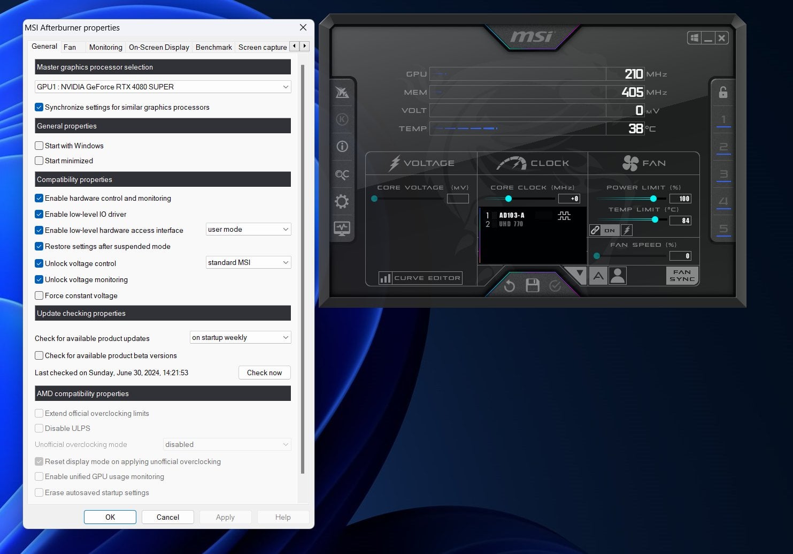Click the Core Clock +0 value field
The height and width of the screenshot is (554, 793).
[569, 199]
